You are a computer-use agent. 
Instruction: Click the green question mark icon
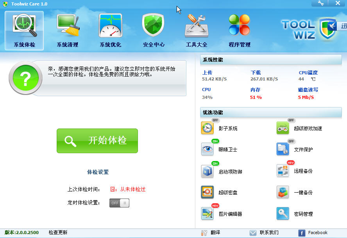pyautogui.click(x=25, y=78)
